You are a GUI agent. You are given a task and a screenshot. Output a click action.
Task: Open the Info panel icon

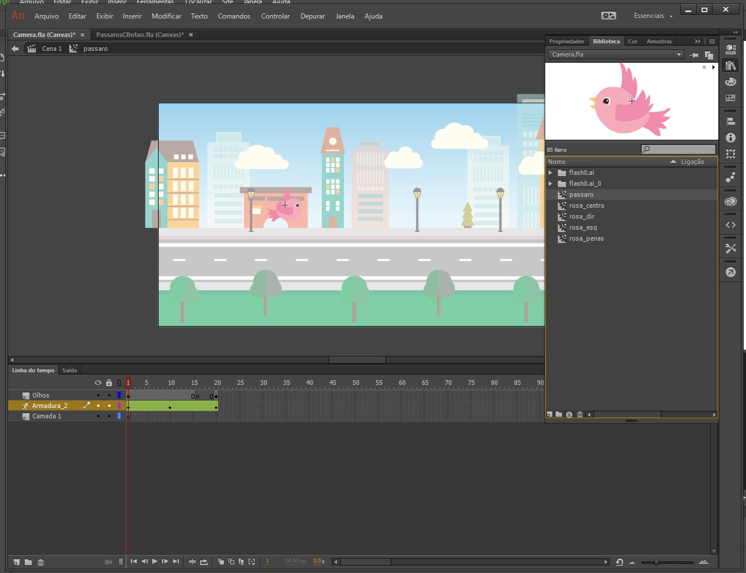click(730, 137)
